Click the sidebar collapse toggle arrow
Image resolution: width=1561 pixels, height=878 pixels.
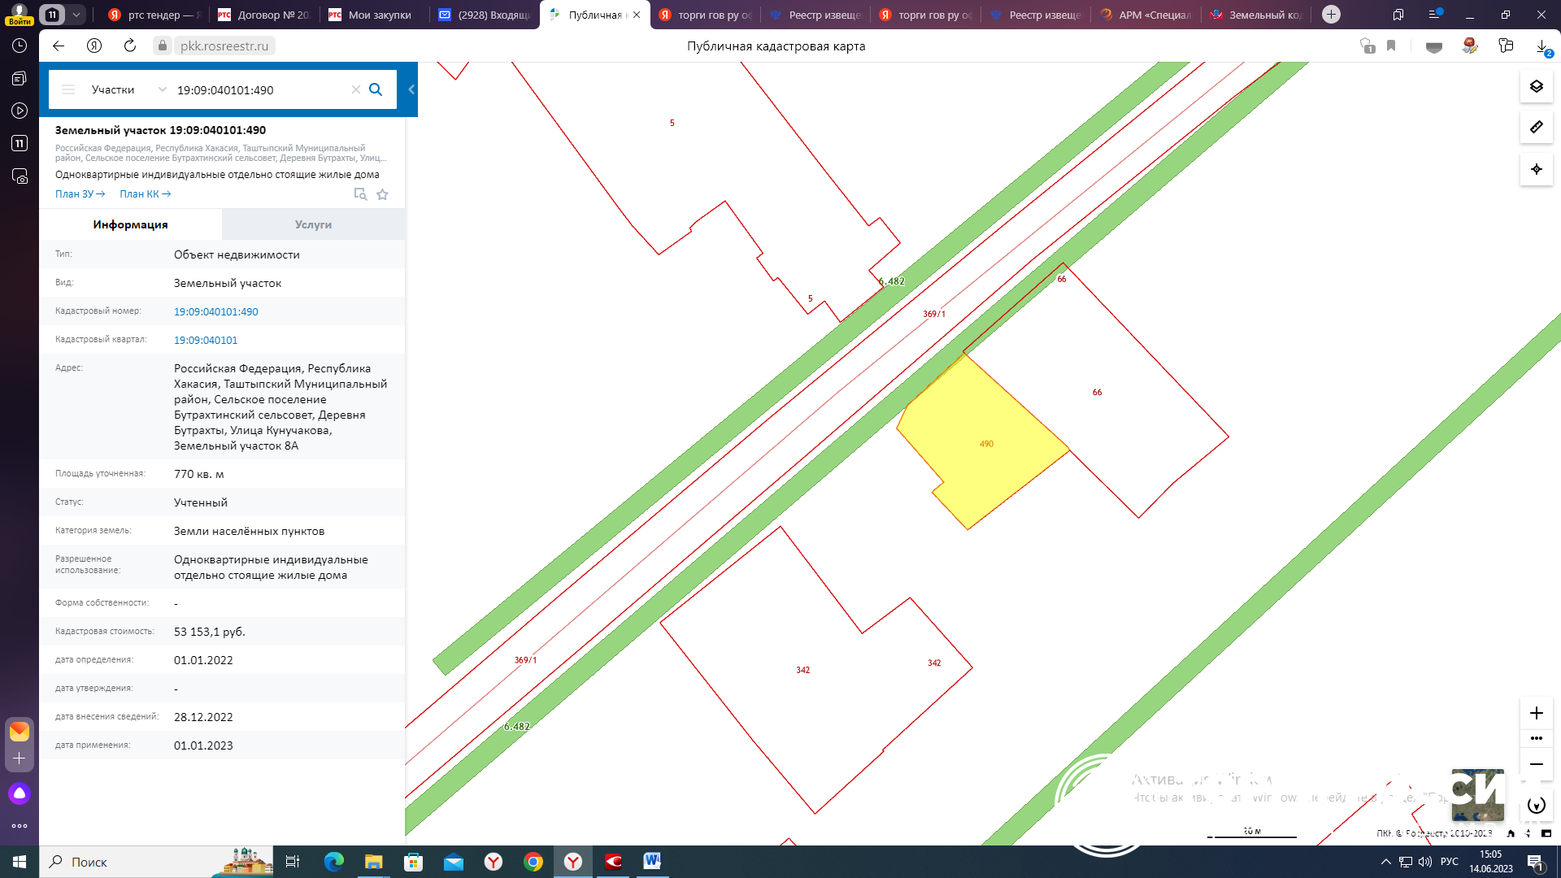411,89
